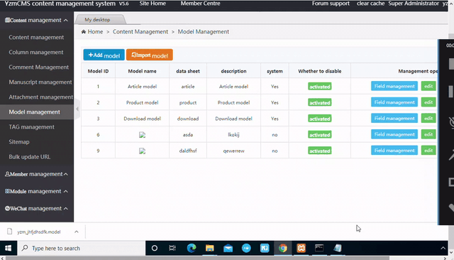
Task: Collapse the sidebar with the arrow handle
Action: 77,109
